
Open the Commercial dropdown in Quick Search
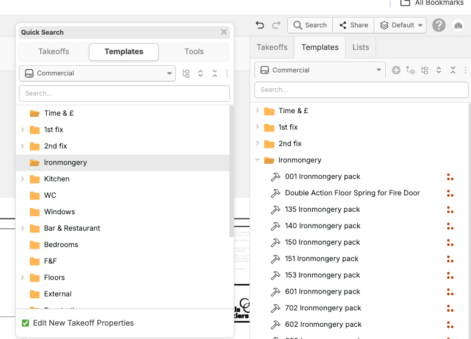coord(97,73)
